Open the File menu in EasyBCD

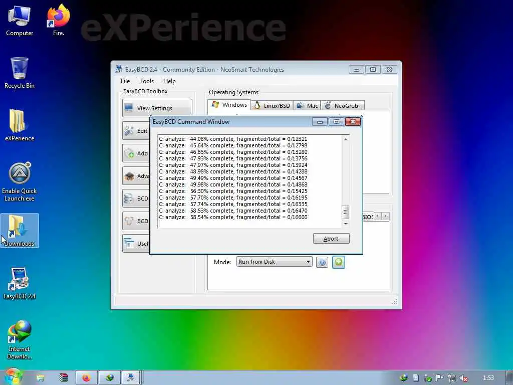125,81
